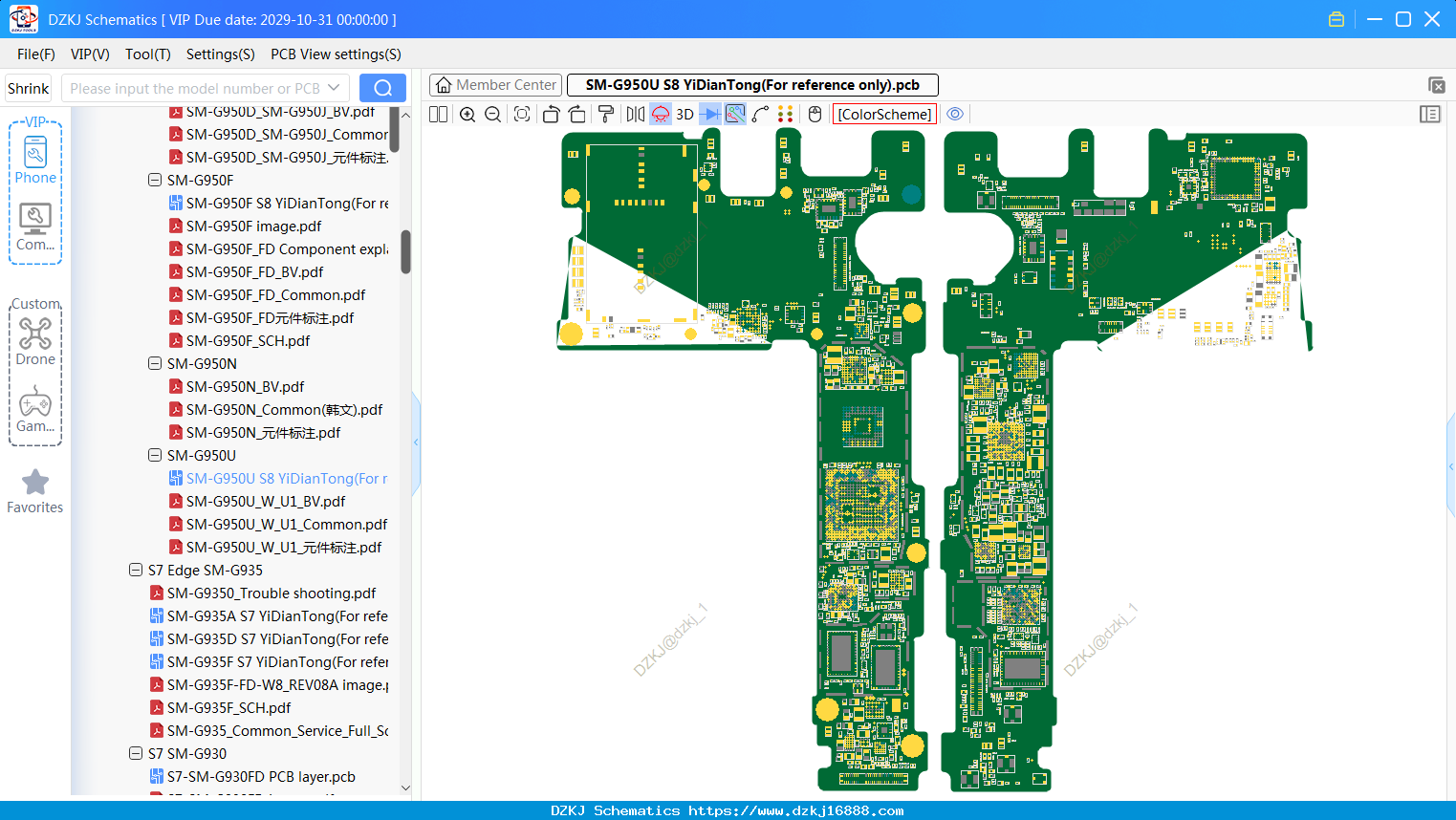Select the curved connection line tool
1456x820 pixels.
pos(760,114)
